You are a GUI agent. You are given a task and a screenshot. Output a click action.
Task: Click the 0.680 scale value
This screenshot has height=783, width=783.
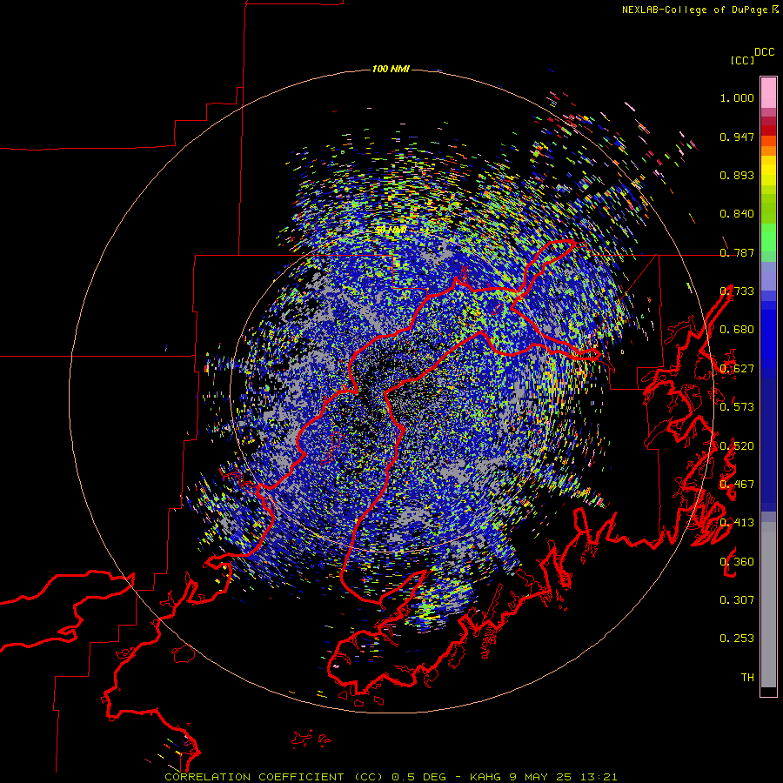point(737,330)
